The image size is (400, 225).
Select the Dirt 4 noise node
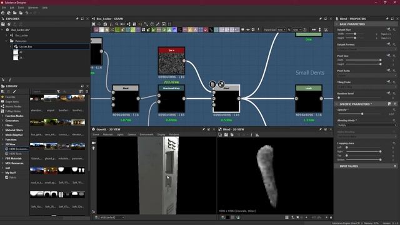(x=171, y=61)
